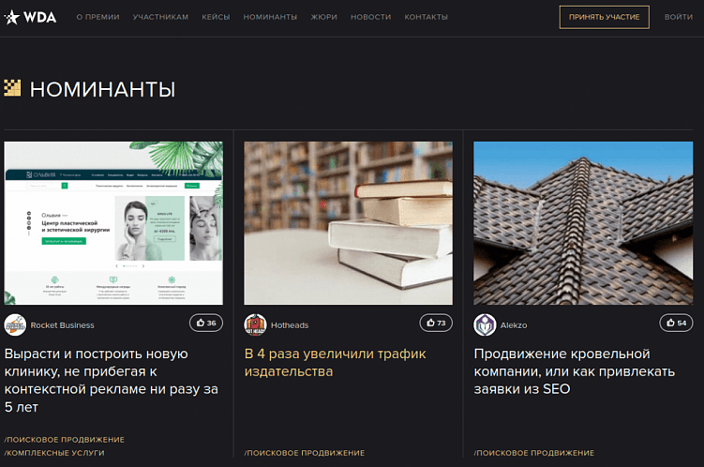
Task: Open the ЖЮРИ page
Action: [323, 17]
